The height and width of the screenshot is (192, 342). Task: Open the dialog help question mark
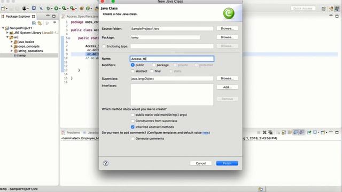[x=106, y=163]
